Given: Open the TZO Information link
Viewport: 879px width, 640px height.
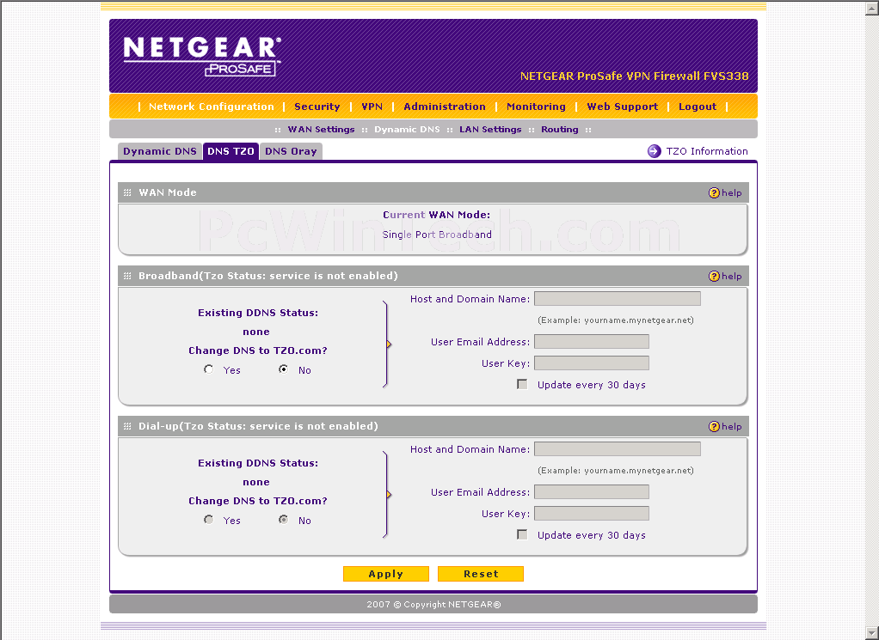Looking at the screenshot, I should [x=707, y=151].
